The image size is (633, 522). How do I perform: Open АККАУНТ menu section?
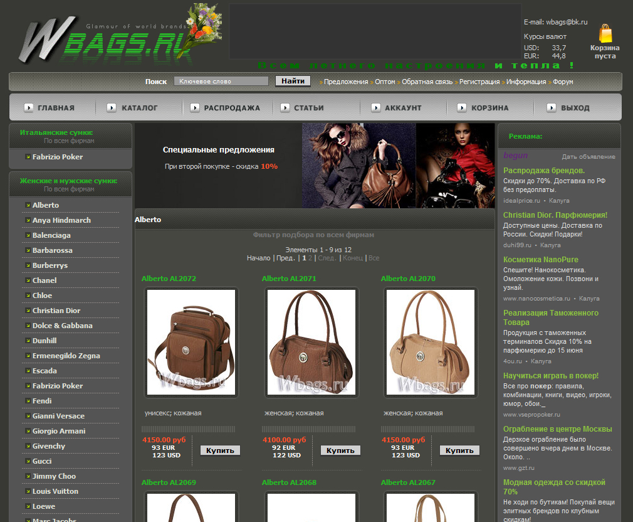pyautogui.click(x=403, y=108)
